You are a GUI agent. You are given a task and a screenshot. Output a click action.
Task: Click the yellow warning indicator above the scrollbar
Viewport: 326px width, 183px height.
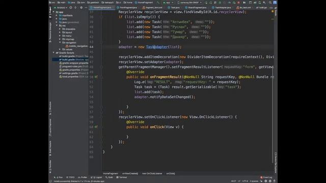pyautogui.click(x=273, y=12)
